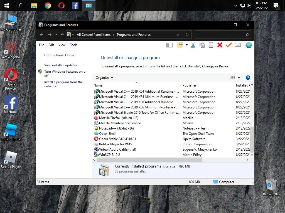The width and height of the screenshot is (285, 213).
Task: Click the volume speaker tray icon
Action: pos(249,6)
